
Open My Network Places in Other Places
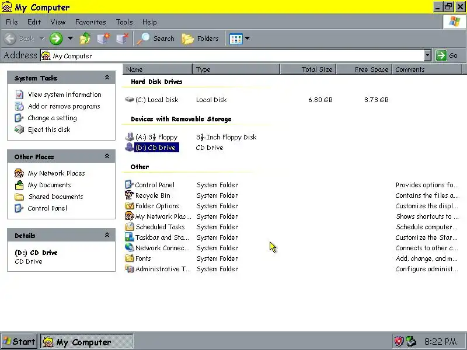point(56,173)
